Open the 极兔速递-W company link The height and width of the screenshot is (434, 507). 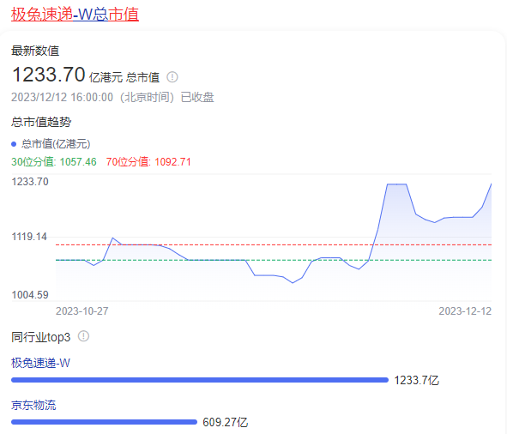40,363
